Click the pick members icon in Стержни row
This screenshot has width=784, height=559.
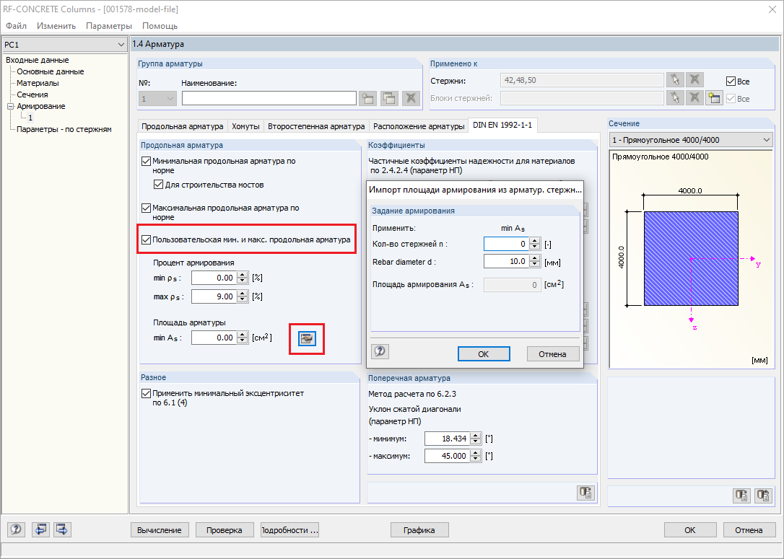click(675, 80)
